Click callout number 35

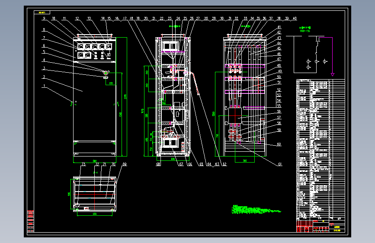(x=258, y=18)
